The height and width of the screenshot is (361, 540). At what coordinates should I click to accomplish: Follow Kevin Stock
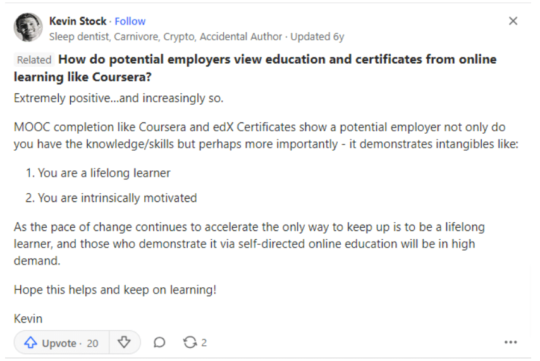pyautogui.click(x=130, y=21)
